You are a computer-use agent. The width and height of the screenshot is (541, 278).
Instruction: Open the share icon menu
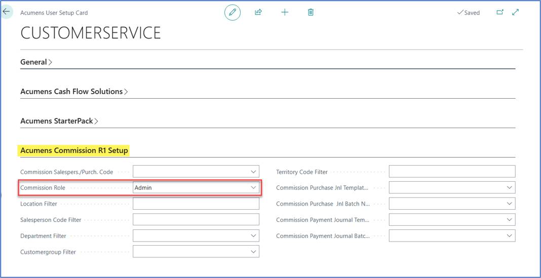pyautogui.click(x=258, y=13)
